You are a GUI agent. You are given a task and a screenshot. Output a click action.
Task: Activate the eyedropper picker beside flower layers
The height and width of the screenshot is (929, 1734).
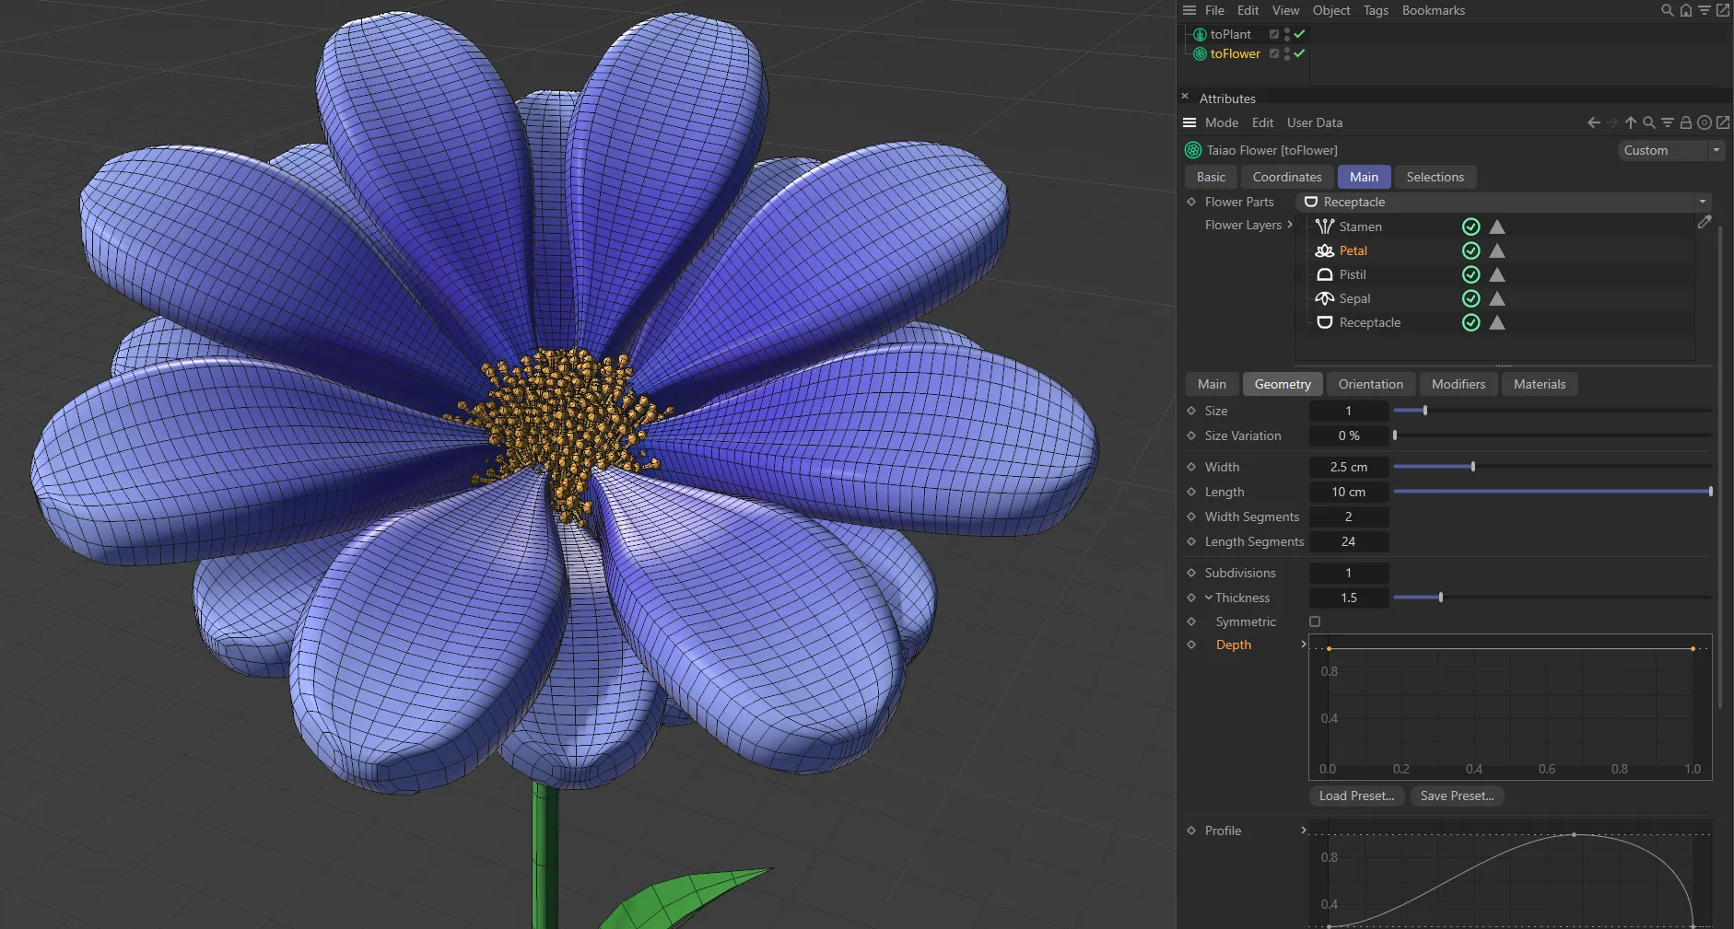[x=1706, y=222]
